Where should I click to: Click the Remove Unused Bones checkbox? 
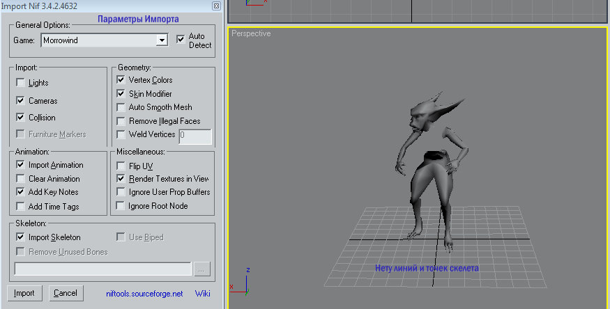point(21,251)
